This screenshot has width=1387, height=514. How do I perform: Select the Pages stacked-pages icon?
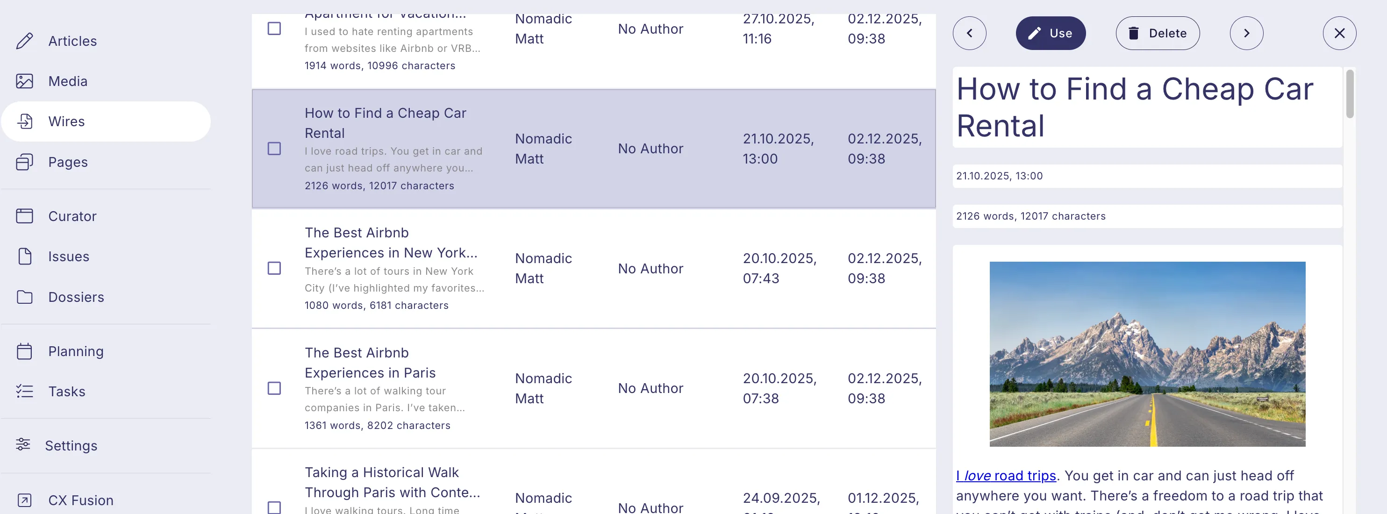coord(24,162)
